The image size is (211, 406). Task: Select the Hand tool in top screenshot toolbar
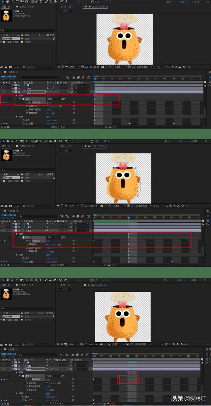[x=7, y=2]
